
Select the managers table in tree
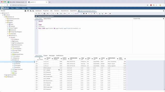(x=18, y=66)
